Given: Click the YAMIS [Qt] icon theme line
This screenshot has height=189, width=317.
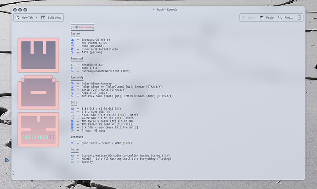Looking at the screenshot, I should 103,90.
